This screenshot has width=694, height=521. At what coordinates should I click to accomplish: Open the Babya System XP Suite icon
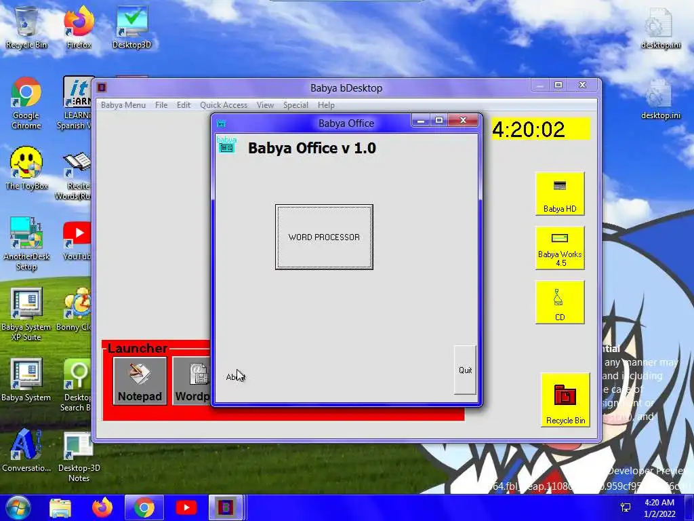pyautogui.click(x=26, y=315)
